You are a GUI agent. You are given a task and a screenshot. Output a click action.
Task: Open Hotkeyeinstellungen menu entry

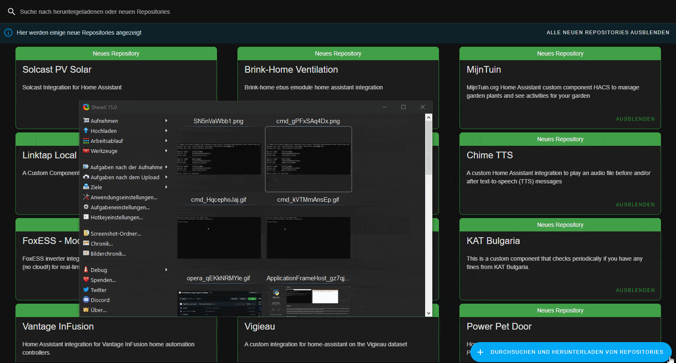(x=117, y=217)
